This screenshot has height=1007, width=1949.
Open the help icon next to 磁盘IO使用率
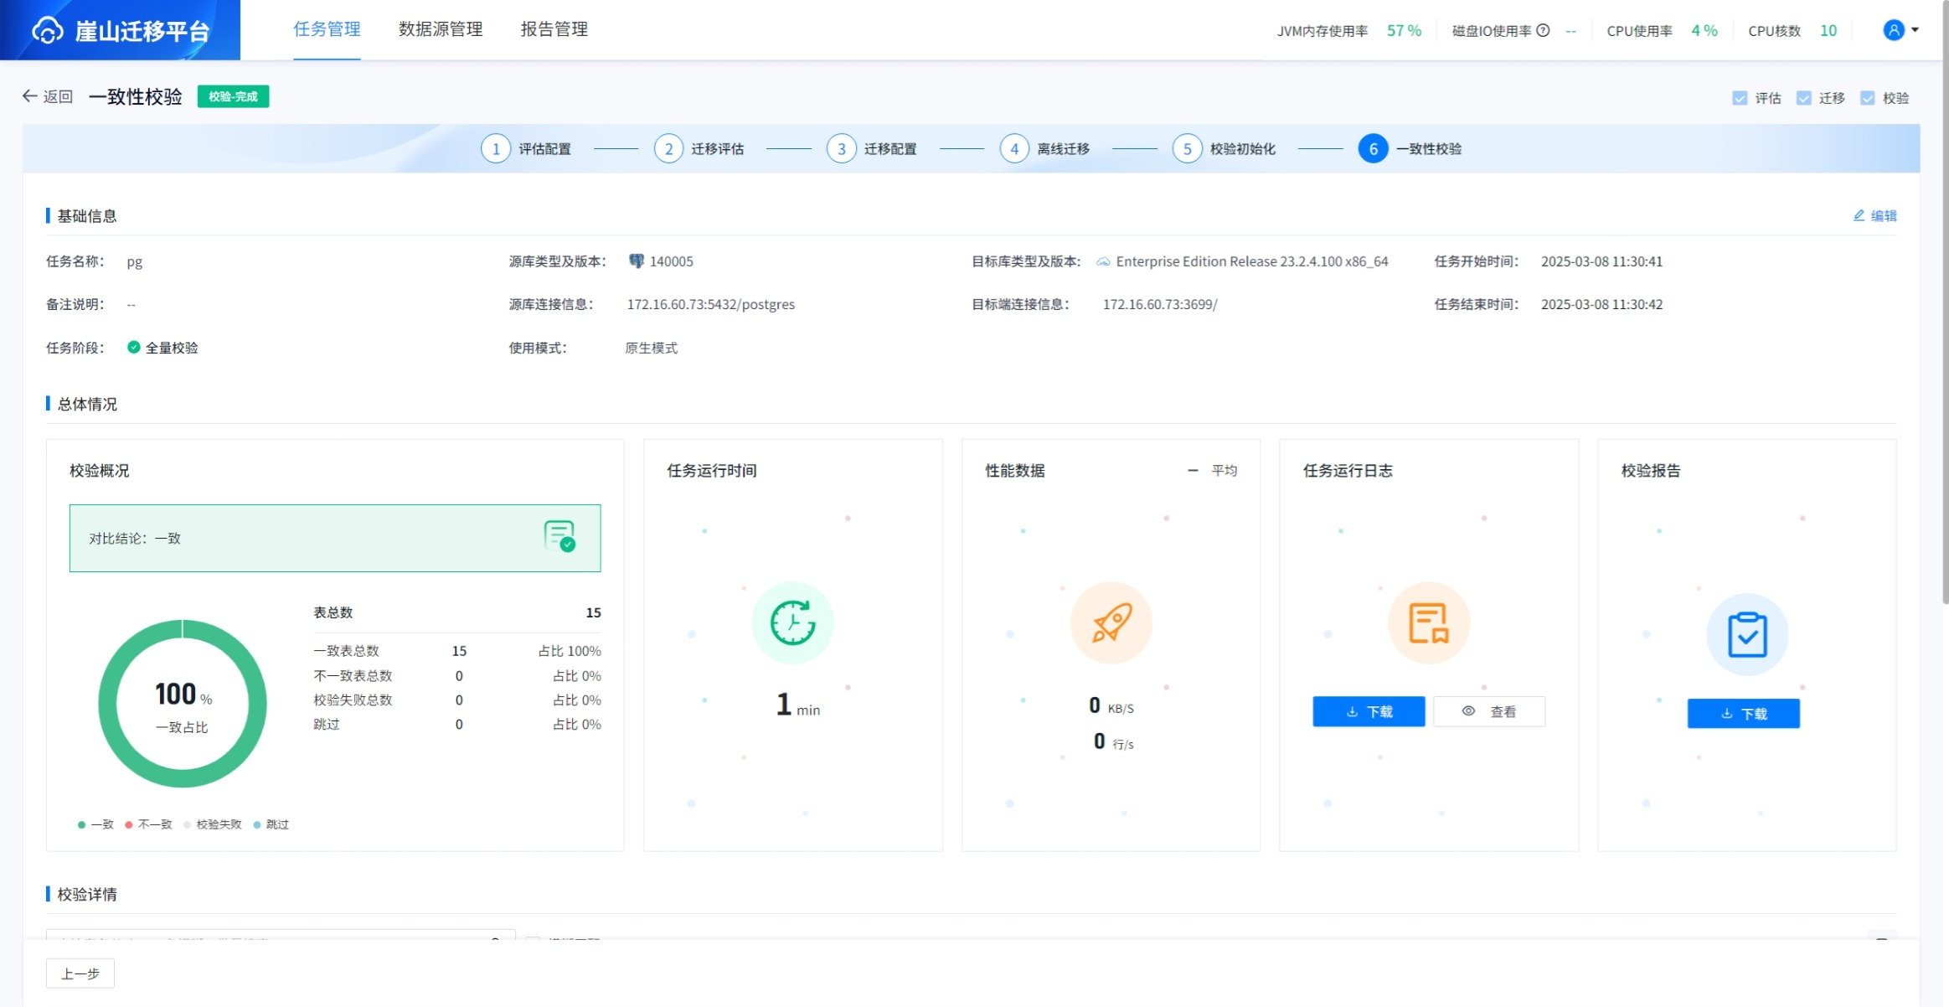pos(1541,29)
